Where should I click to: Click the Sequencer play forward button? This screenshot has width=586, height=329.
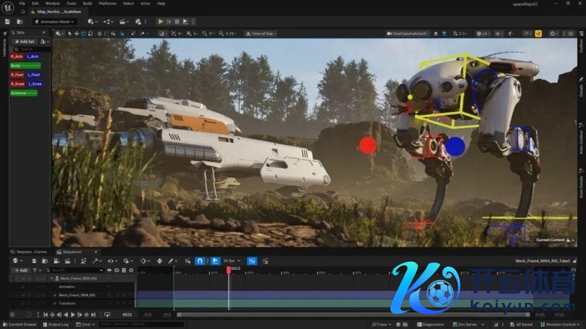click(x=73, y=315)
